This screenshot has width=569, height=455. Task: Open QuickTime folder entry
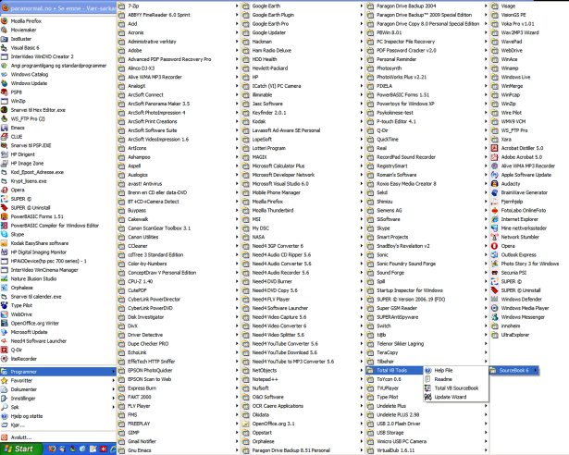(x=427, y=140)
